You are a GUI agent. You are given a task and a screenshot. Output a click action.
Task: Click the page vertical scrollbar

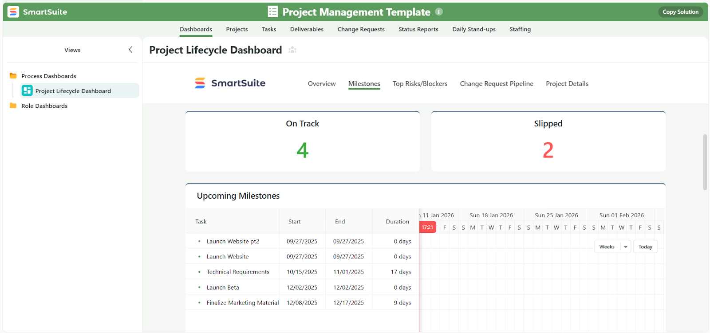pyautogui.click(x=705, y=162)
